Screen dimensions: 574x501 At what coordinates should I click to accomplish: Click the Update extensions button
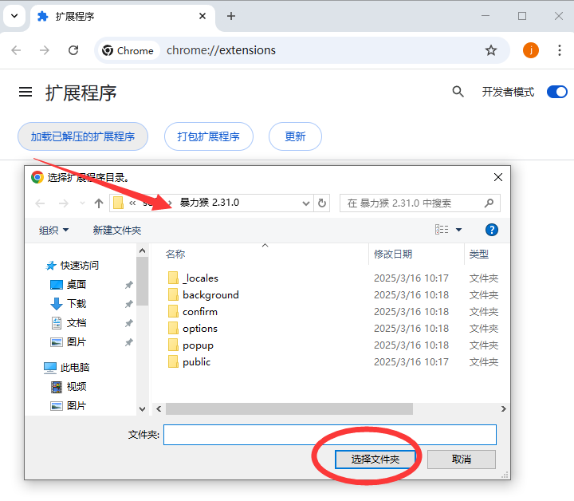tap(295, 136)
